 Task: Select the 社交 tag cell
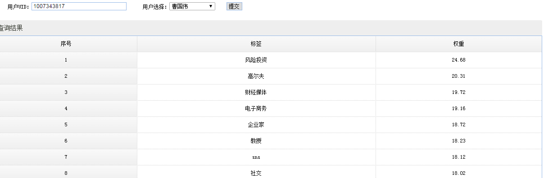coord(256,173)
